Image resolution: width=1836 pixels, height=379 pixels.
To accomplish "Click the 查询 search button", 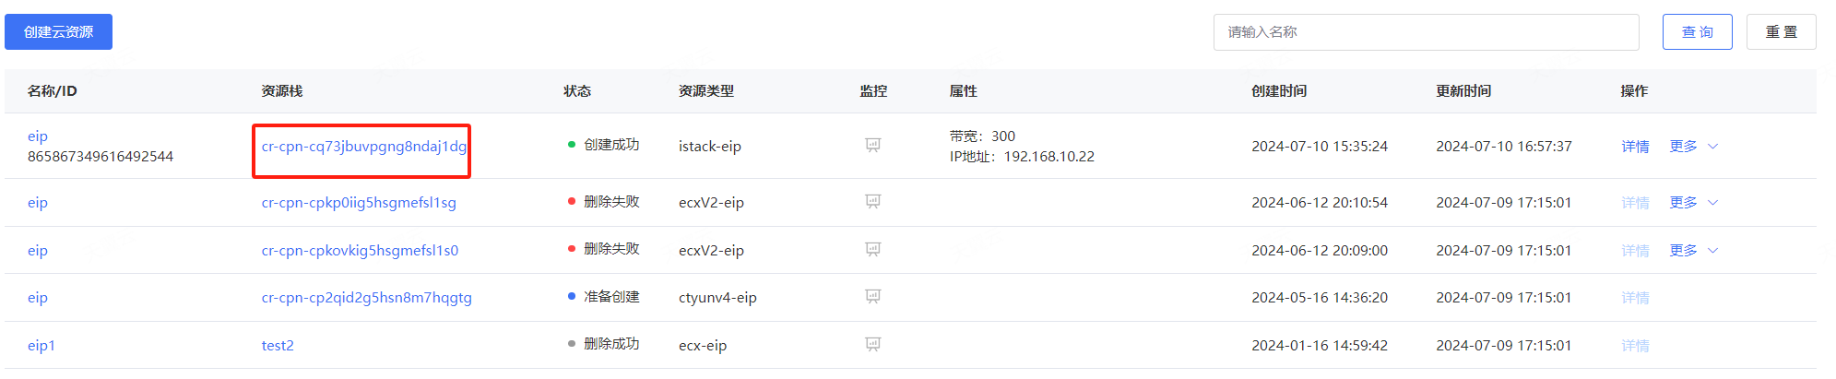I will coord(1697,31).
